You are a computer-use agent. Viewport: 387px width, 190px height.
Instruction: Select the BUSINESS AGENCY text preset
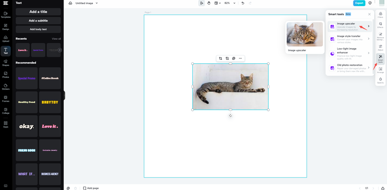click(50, 174)
